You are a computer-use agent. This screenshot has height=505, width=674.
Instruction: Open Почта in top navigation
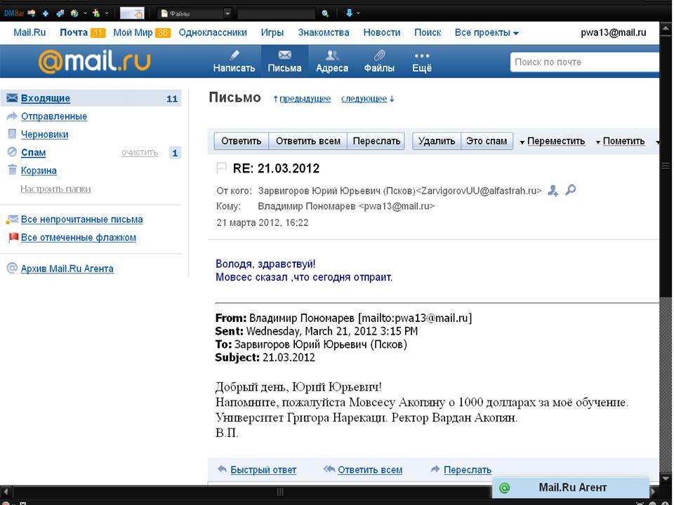[x=74, y=33]
